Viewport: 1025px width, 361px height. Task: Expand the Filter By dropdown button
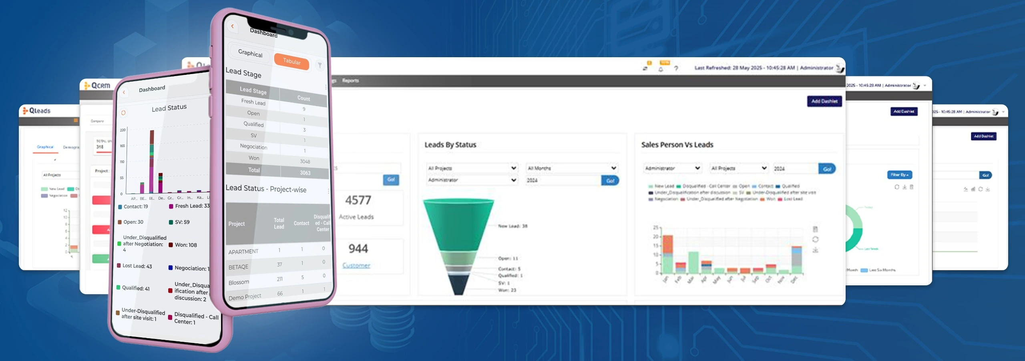(x=900, y=175)
